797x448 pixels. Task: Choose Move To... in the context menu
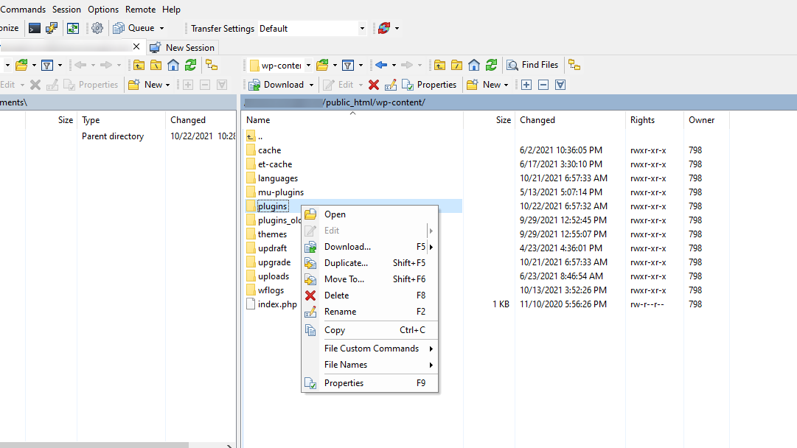(x=369, y=279)
